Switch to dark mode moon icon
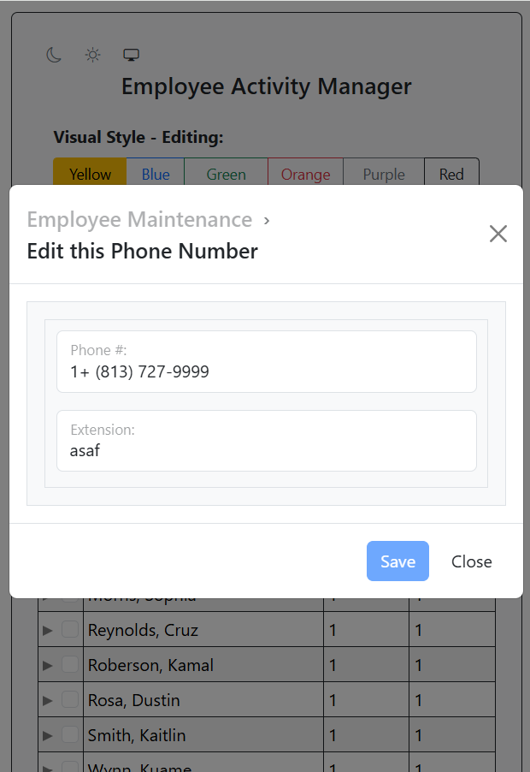This screenshot has width=530, height=772. tap(54, 55)
